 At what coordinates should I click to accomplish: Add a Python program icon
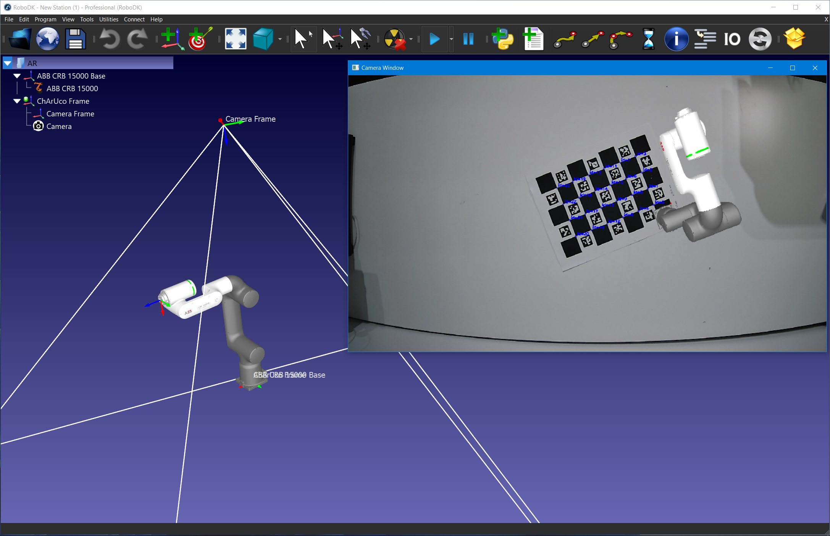point(502,39)
